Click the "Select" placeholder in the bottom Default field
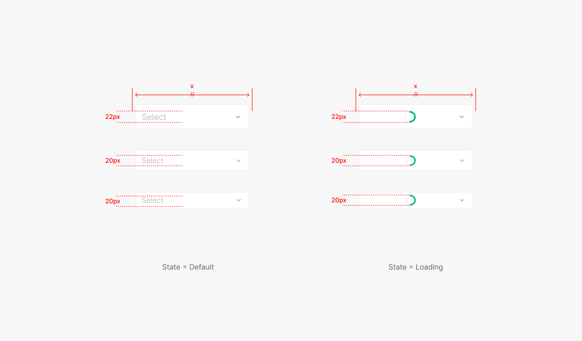Screen dimensions: 582x341 (x=153, y=200)
